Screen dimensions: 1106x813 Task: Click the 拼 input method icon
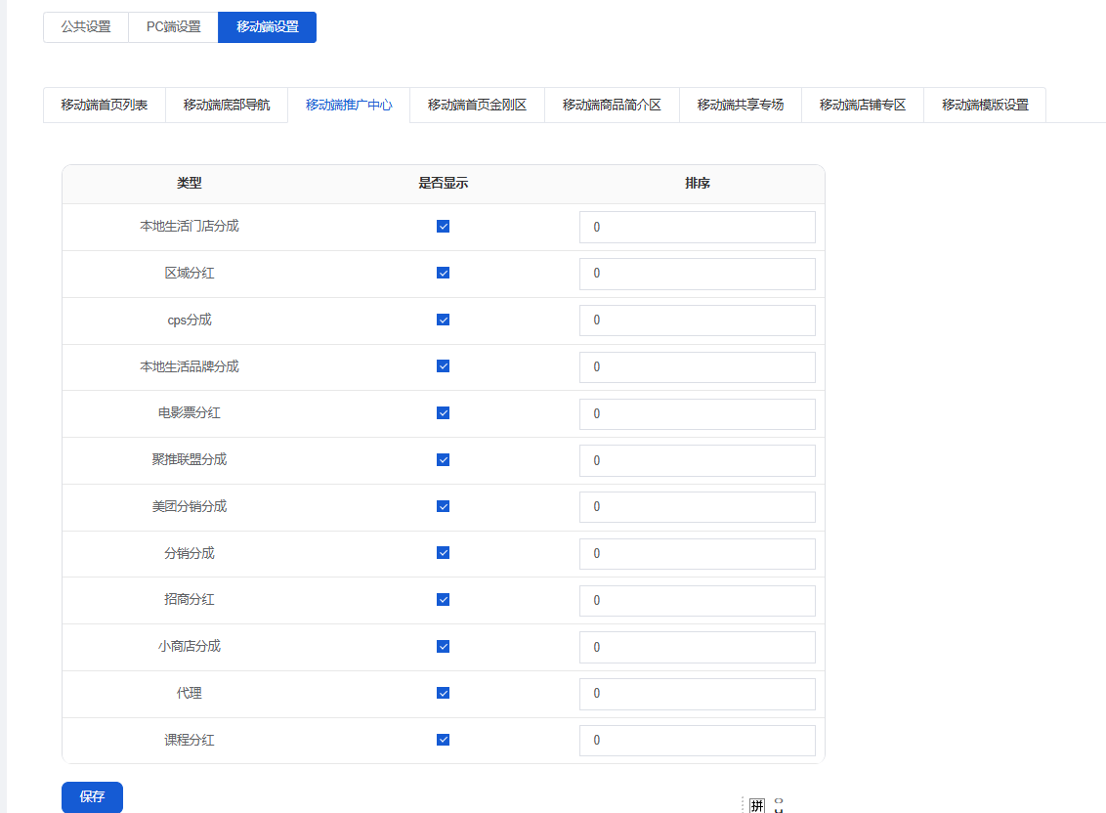click(x=756, y=805)
